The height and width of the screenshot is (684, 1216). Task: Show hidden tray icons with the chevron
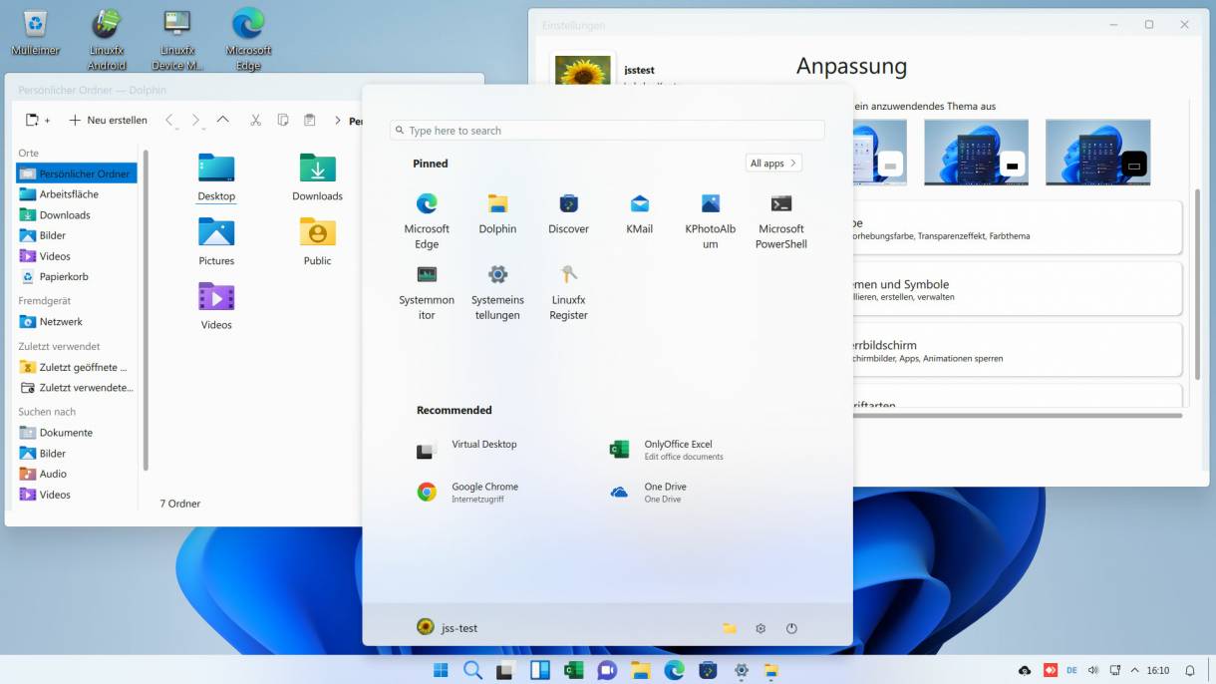tap(1135, 670)
